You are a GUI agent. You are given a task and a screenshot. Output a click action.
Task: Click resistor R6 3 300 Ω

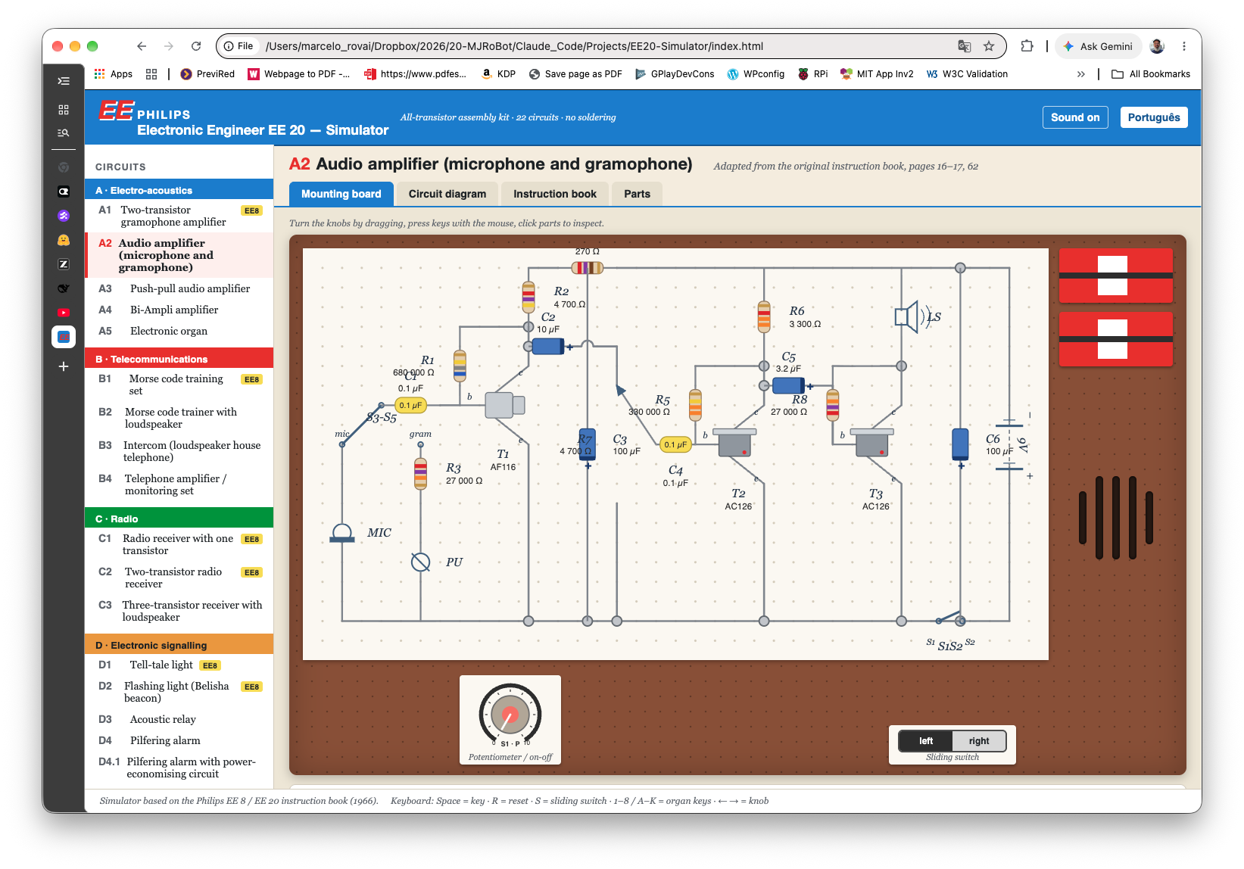tap(764, 316)
